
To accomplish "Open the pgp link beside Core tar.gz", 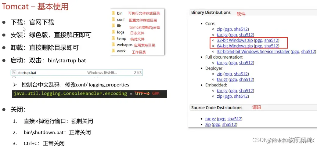I will 233,35.
